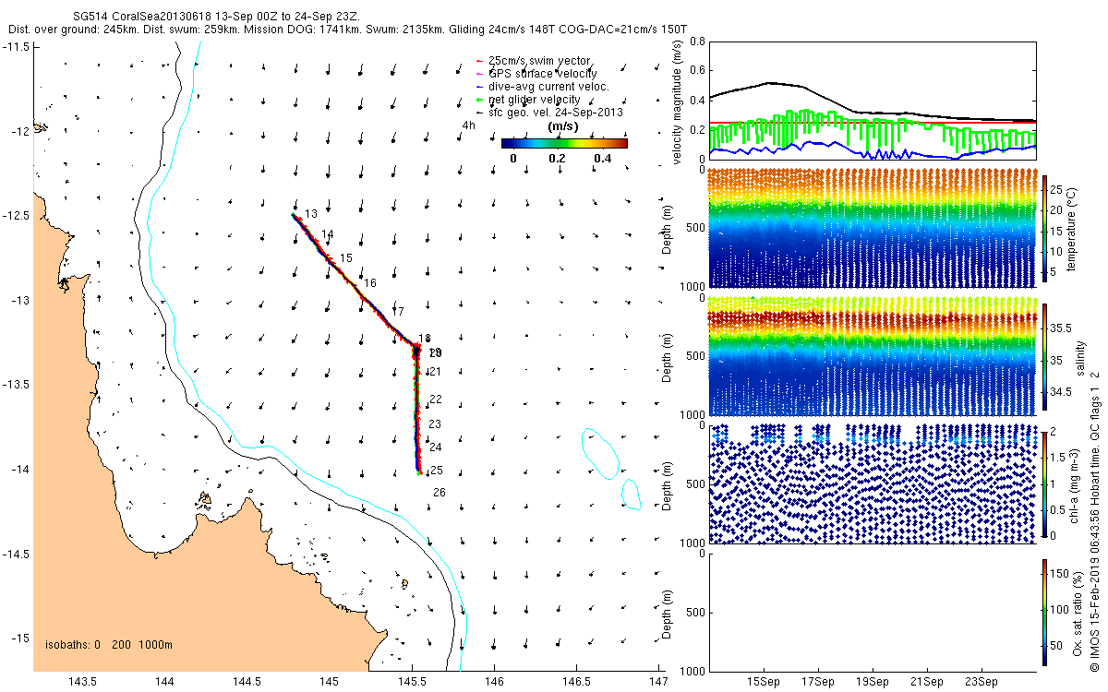1108x692 pixels.
Task: Click latitude tick label -12.5
Action: tap(17, 215)
